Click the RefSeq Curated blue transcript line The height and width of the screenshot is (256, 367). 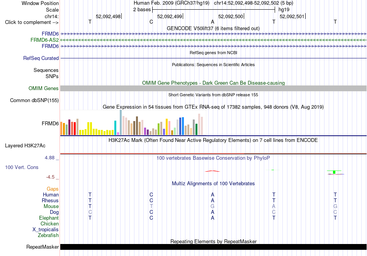pos(213,58)
